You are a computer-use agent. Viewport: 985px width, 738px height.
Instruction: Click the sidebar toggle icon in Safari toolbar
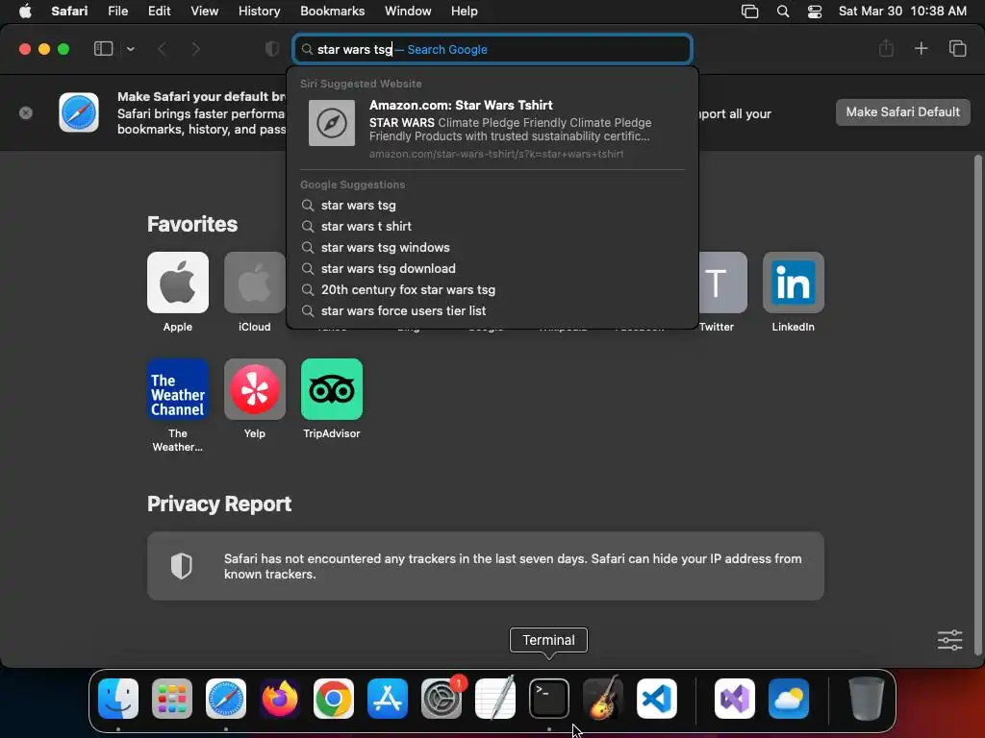tap(103, 49)
